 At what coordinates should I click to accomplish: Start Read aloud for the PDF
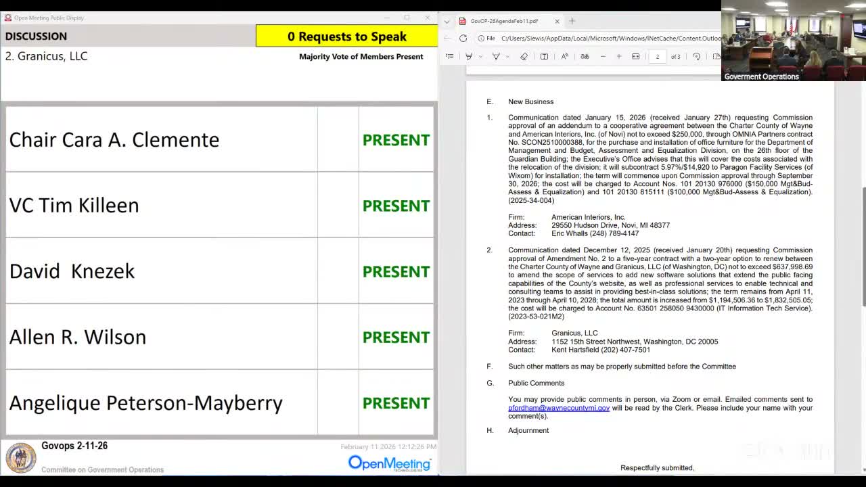[565, 57]
